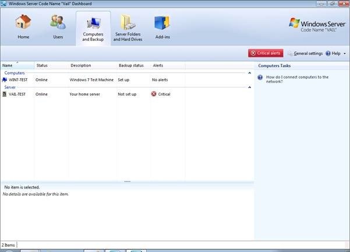The image size is (350, 252).
Task: Click the '2 Items' status bar text
Action: pyautogui.click(x=8, y=245)
